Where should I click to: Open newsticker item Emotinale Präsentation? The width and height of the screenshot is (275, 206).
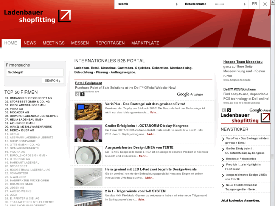tap(241, 159)
